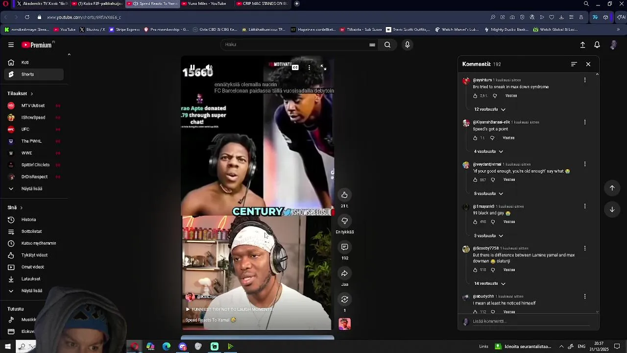The height and width of the screenshot is (353, 627).
Task: Go to the YouTube Premium home logo
Action: click(38, 45)
